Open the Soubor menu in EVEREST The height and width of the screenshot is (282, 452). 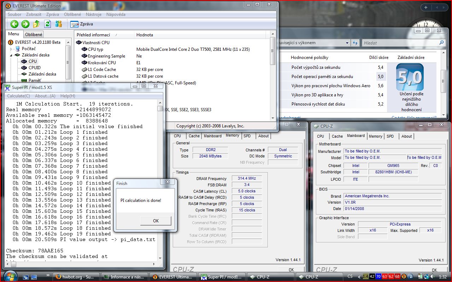(15, 14)
